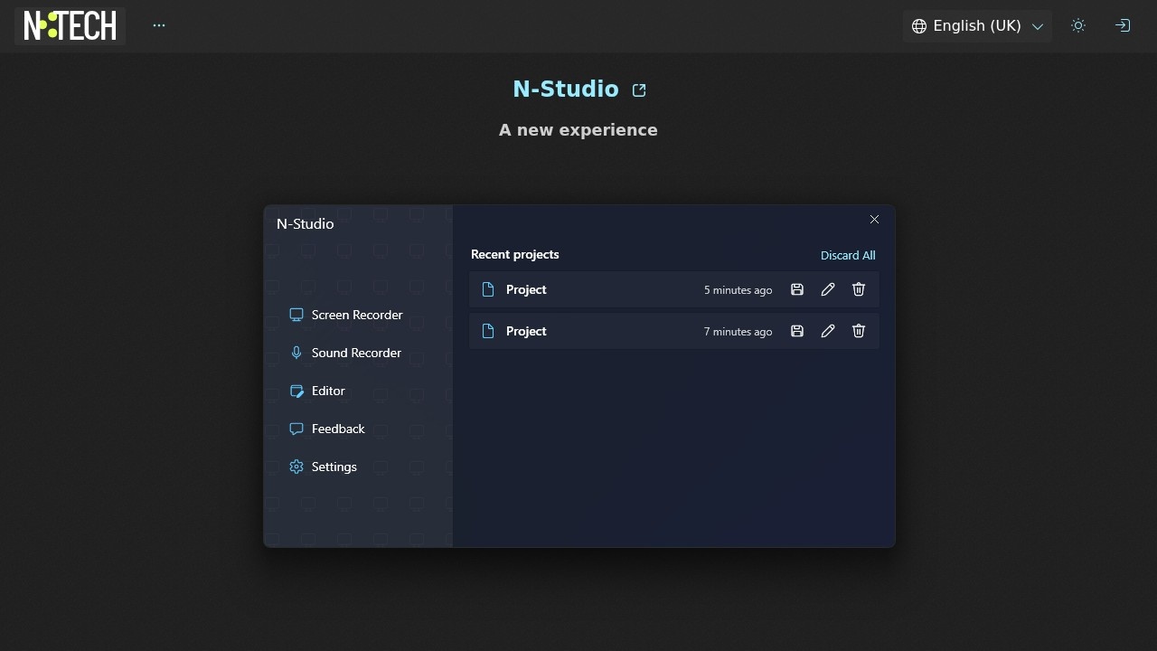Open the N-Studio title link
This screenshot has height=651, width=1157.
point(566,89)
